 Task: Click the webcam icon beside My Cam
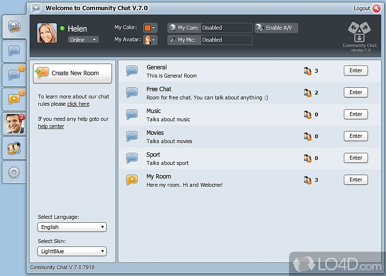(173, 28)
